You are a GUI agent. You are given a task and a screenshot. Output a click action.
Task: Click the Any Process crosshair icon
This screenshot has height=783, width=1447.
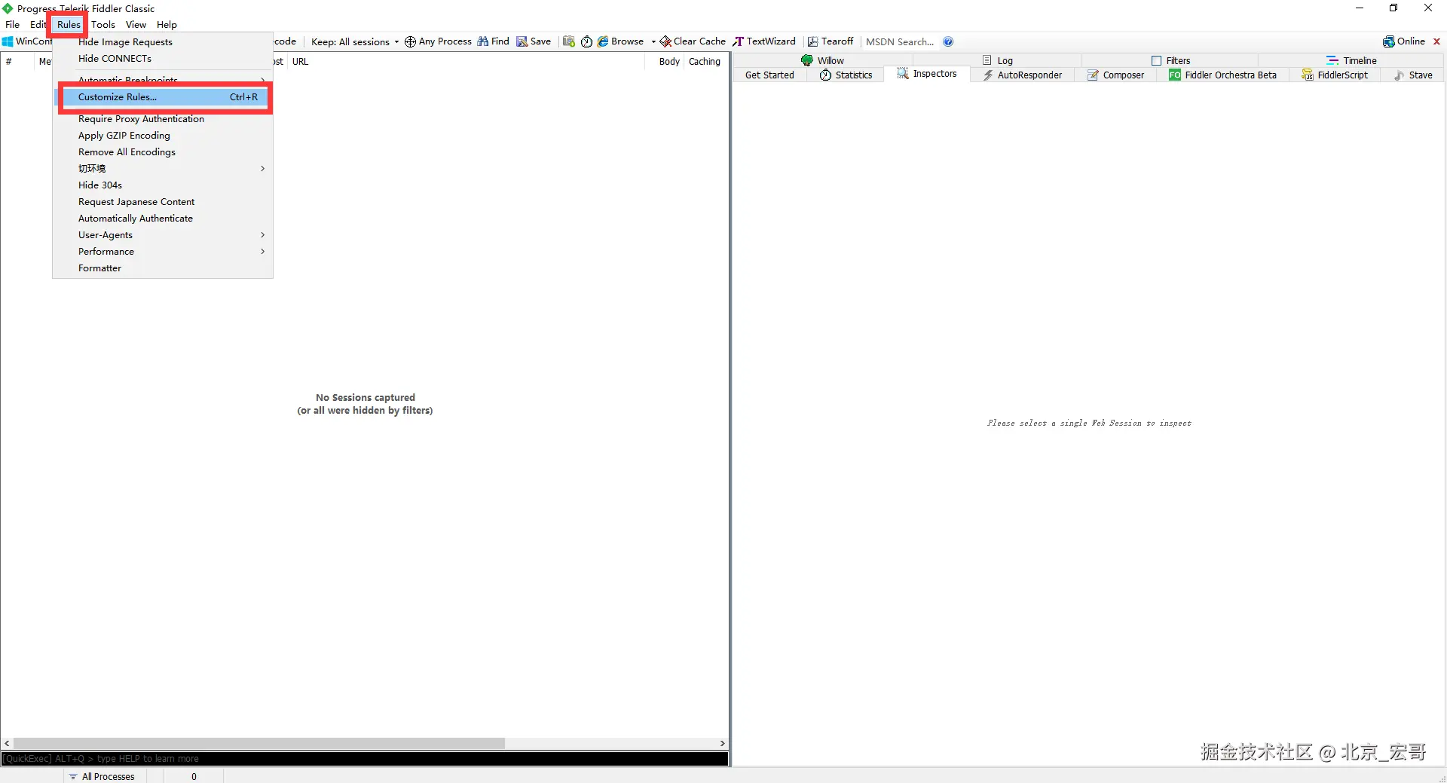pos(410,42)
